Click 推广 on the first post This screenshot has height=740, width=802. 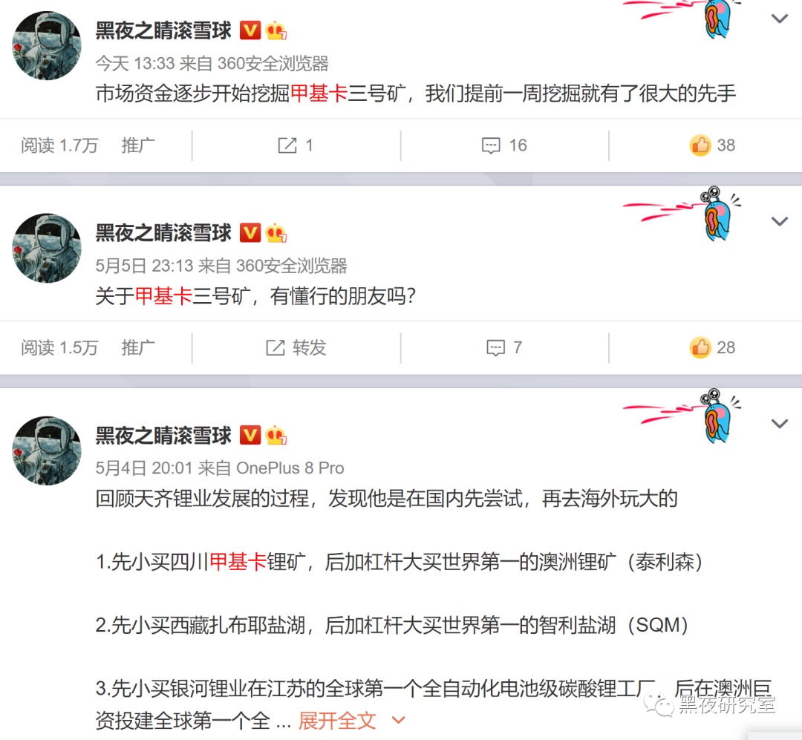click(x=138, y=145)
